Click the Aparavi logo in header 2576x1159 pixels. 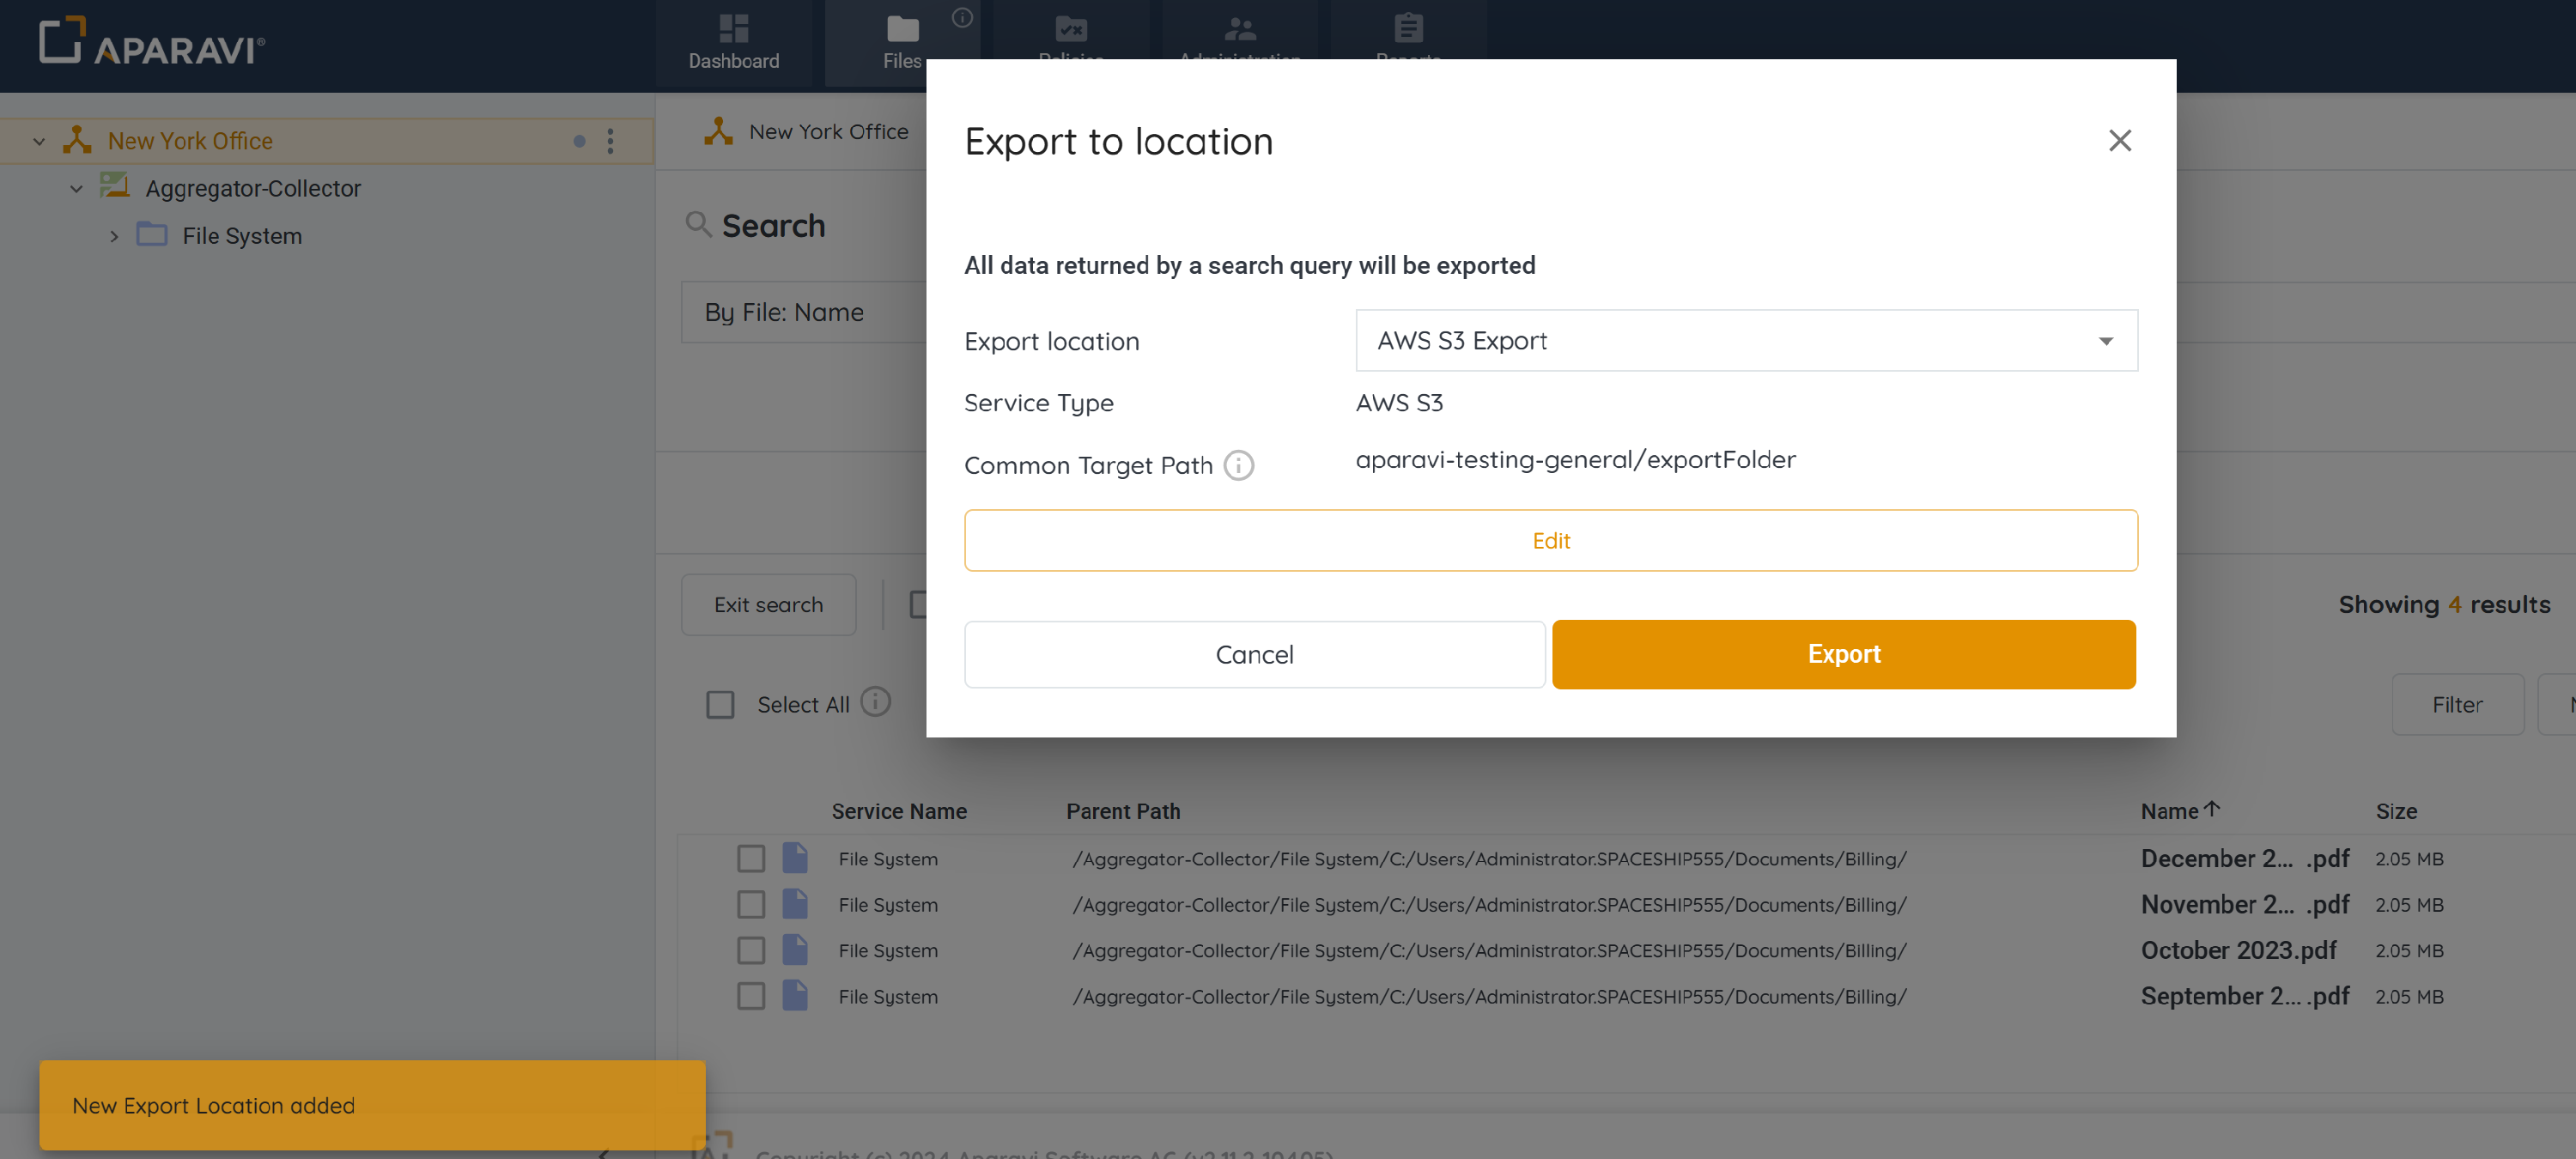152,42
